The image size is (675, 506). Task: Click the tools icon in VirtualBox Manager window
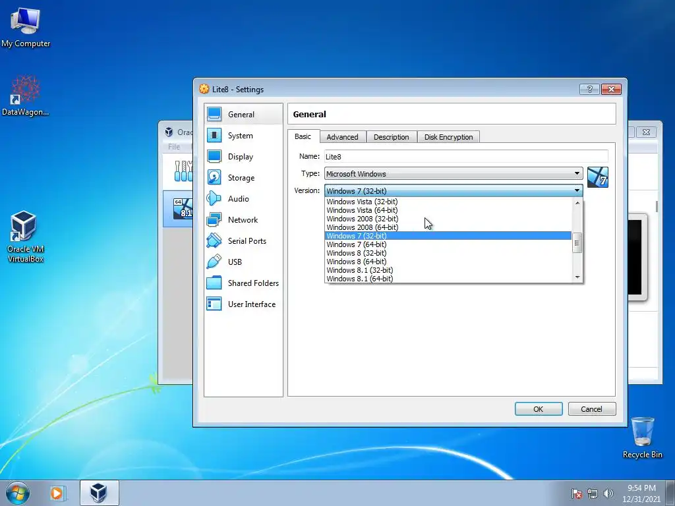point(183,171)
